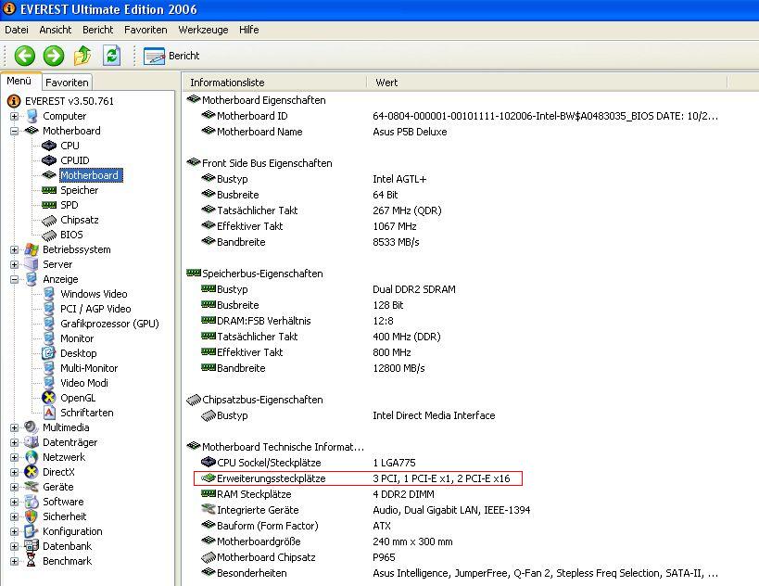Sort by Wert column header

[547, 83]
